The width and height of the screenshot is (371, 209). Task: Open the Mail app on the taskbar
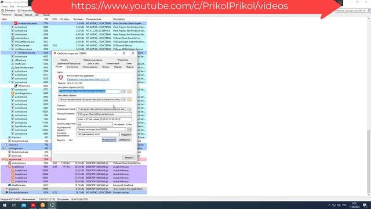(x=24, y=205)
